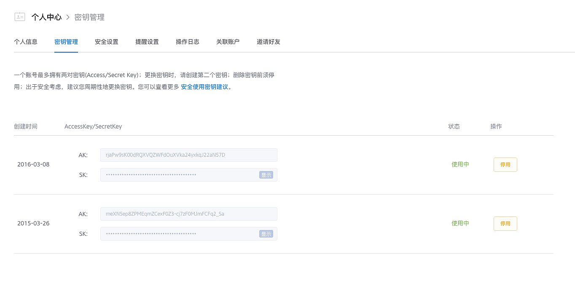This screenshot has height=286, width=575.
Task: Click the personal center ID card icon
Action: tap(19, 17)
